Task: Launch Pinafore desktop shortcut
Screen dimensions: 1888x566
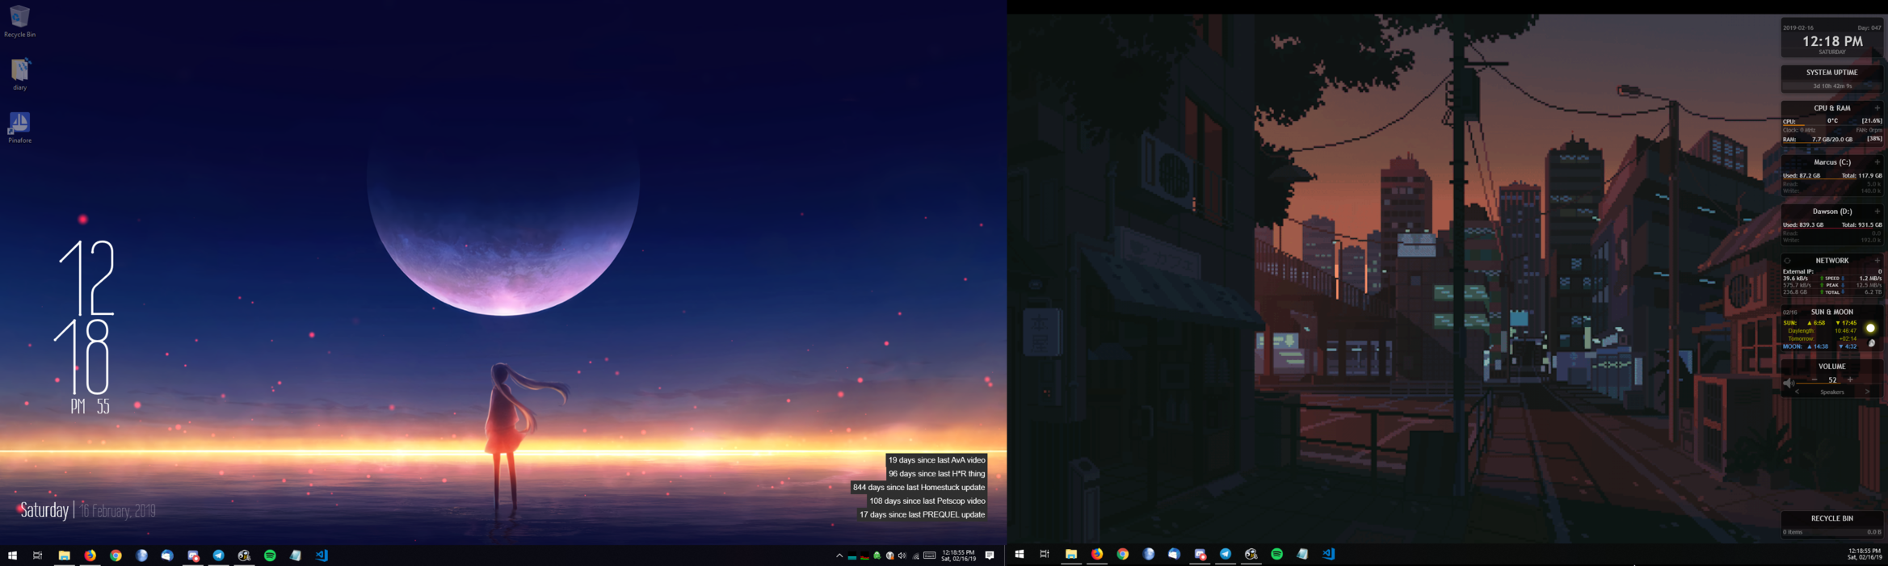Action: [19, 127]
